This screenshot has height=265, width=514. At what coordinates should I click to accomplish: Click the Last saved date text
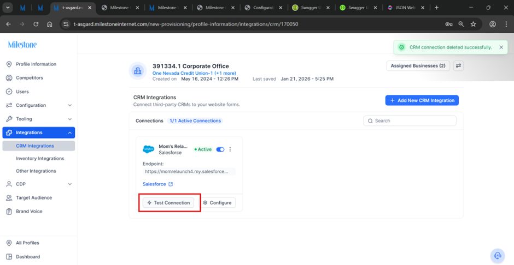[x=307, y=79]
